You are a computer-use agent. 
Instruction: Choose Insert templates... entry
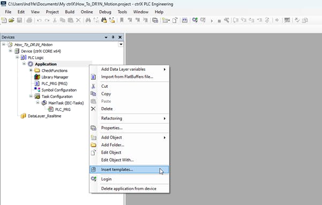tap(129, 170)
